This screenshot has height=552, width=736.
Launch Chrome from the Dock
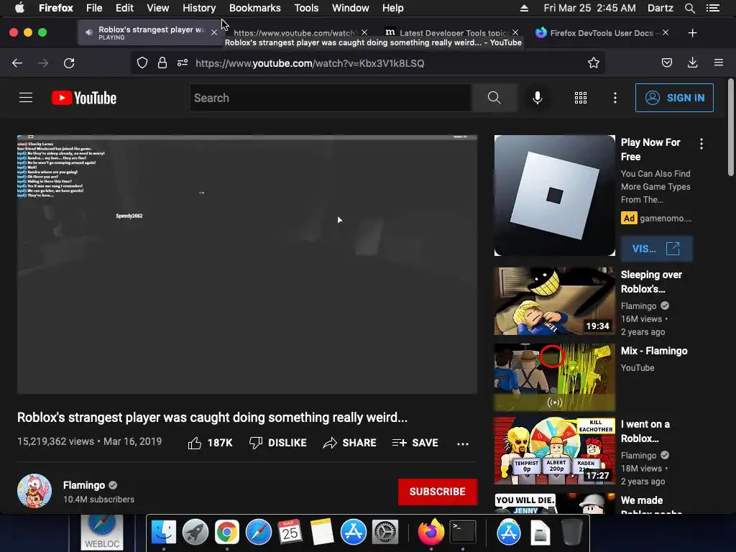point(226,533)
